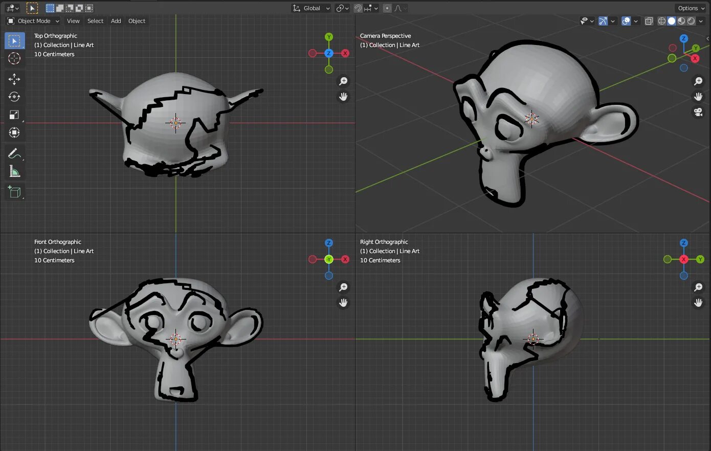Screen dimensions: 711x451
Task: Set selection mode to invert selection
Action: pos(79,8)
